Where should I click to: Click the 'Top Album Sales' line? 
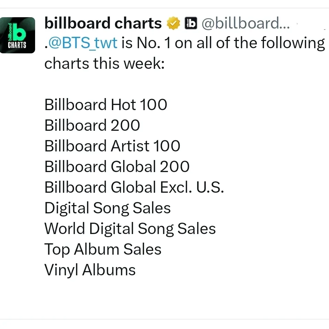pos(103,249)
